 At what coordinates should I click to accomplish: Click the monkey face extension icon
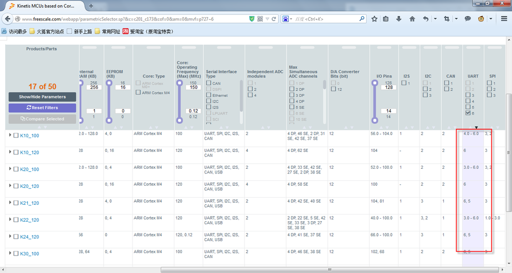[x=481, y=19]
